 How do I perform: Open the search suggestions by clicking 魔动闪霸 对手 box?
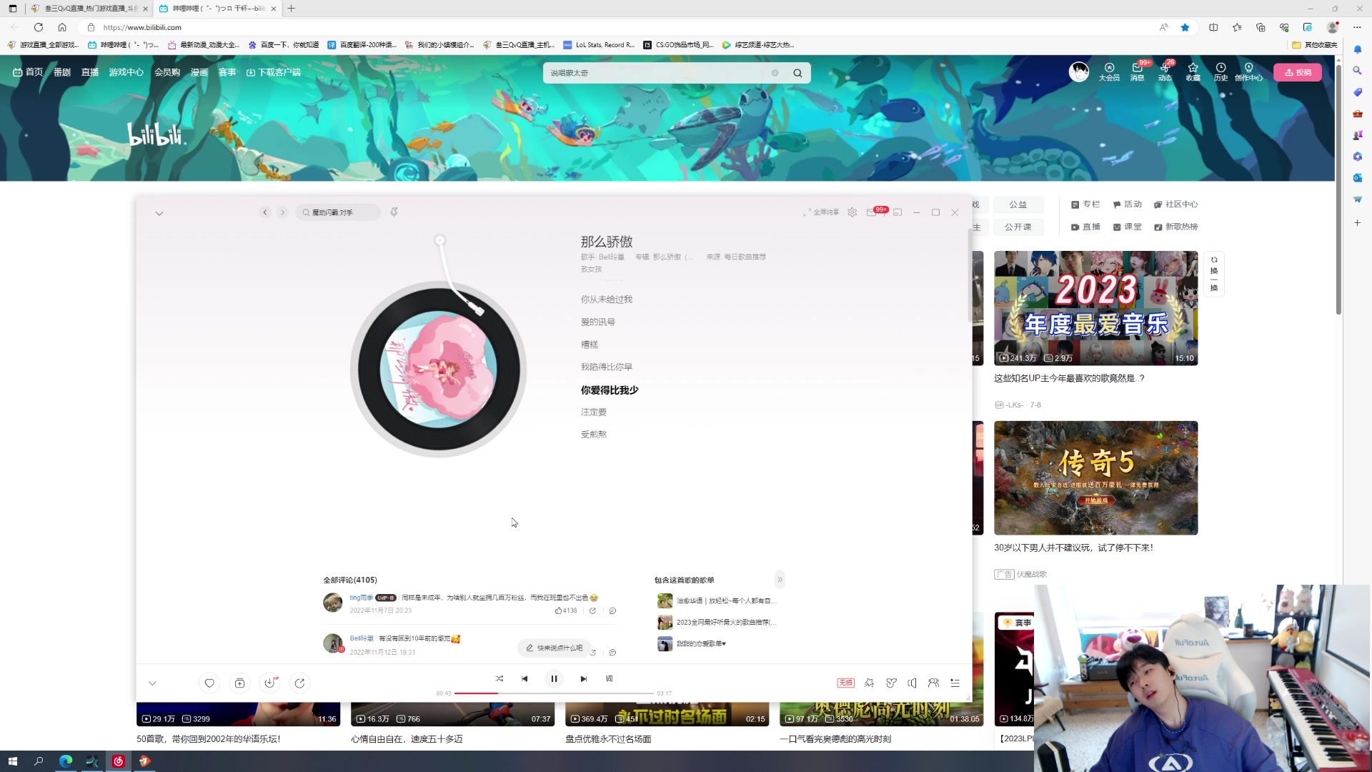pos(337,212)
